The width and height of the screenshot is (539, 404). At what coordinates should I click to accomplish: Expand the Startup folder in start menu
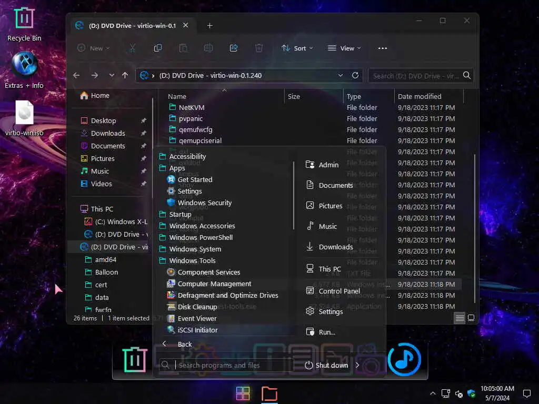[175, 215]
